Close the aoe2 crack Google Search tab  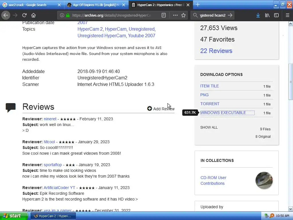click(59, 5)
